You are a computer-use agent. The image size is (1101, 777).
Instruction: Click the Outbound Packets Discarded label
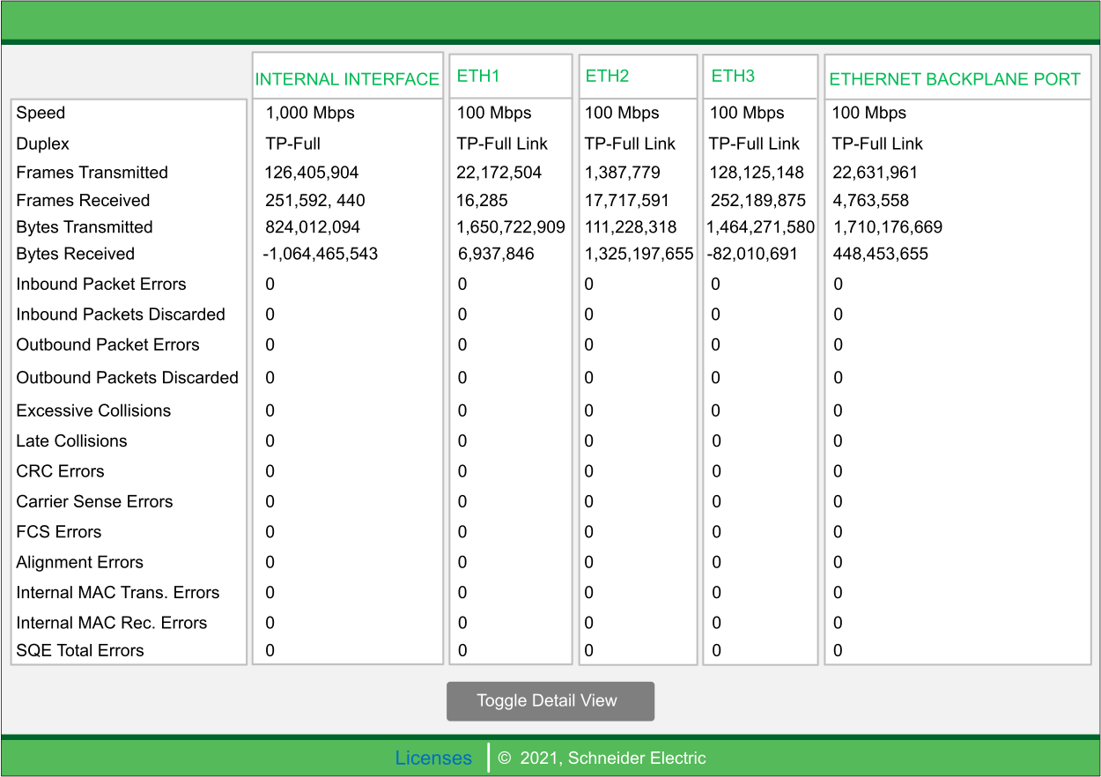(128, 378)
